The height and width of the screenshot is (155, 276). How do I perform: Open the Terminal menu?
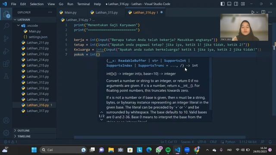(83, 4)
